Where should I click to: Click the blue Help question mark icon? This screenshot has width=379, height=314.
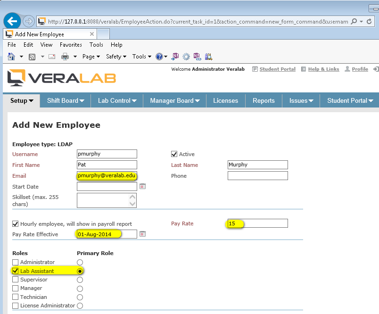click(159, 57)
